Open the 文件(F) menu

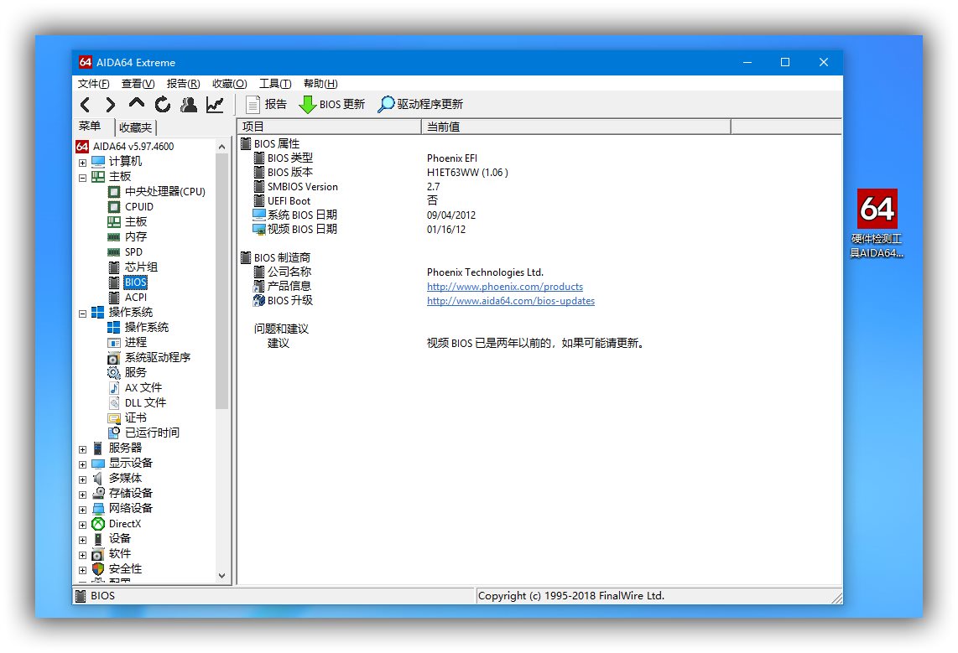pyautogui.click(x=93, y=84)
